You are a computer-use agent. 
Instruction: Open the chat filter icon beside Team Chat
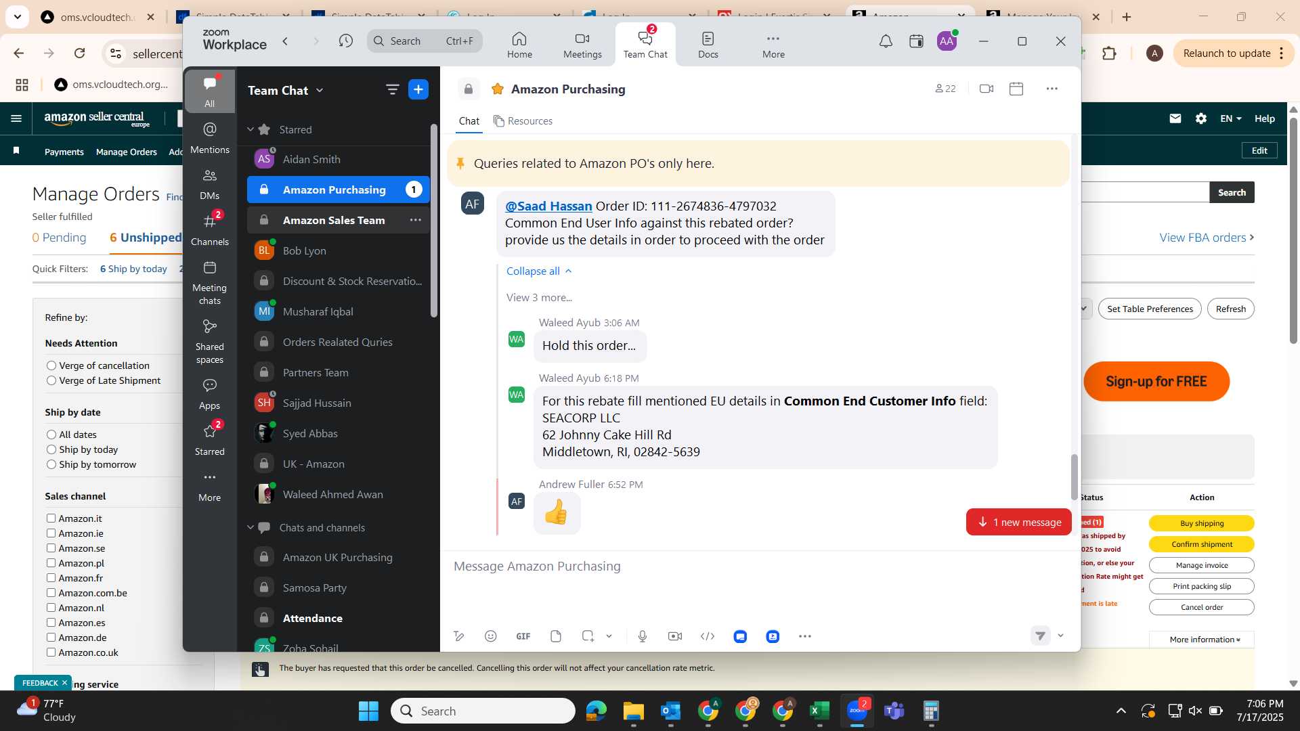point(392,89)
